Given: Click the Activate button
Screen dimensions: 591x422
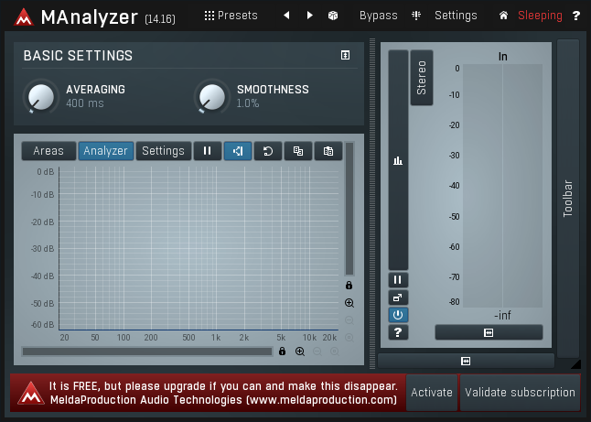Looking at the screenshot, I should pyautogui.click(x=431, y=392).
